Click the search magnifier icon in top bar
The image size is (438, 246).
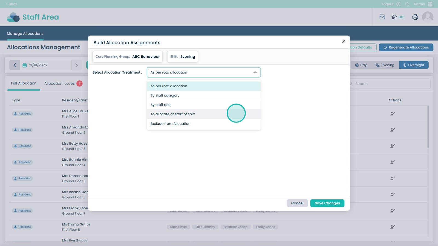[x=407, y=4]
